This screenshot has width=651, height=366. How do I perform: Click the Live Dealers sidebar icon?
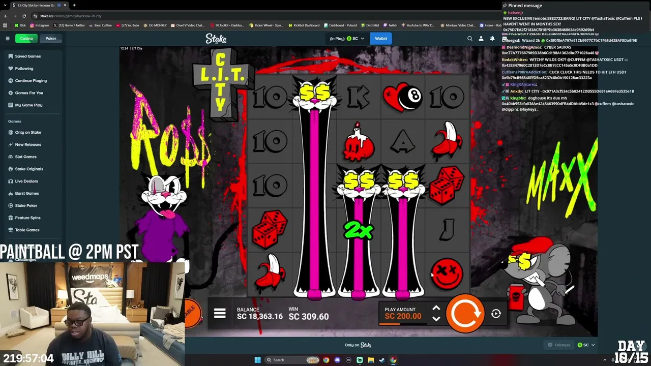(x=11, y=181)
